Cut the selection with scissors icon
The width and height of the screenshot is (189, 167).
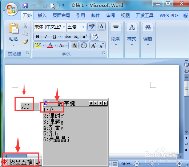[x=25, y=26]
